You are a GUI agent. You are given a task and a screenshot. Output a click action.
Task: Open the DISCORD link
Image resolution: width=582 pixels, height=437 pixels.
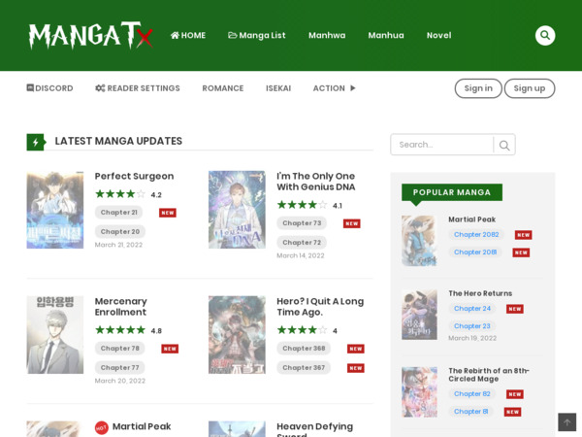click(49, 88)
